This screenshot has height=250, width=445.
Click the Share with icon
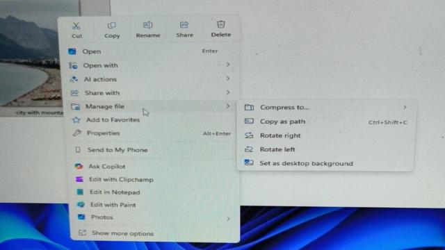74,92
